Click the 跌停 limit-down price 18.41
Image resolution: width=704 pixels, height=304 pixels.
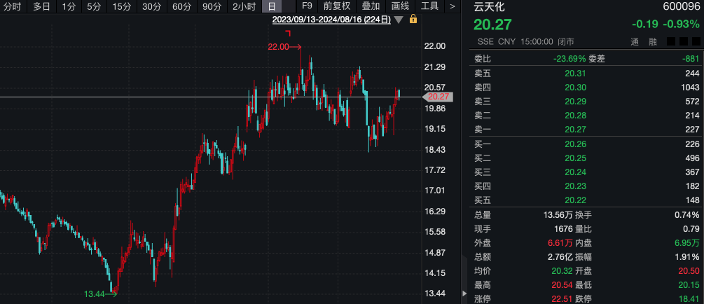pos(689,299)
